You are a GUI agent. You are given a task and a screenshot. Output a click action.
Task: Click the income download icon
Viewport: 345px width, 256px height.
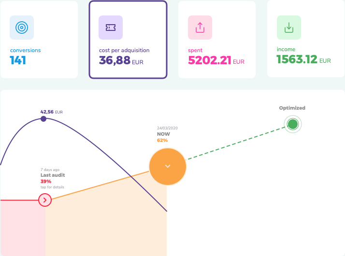pyautogui.click(x=289, y=28)
